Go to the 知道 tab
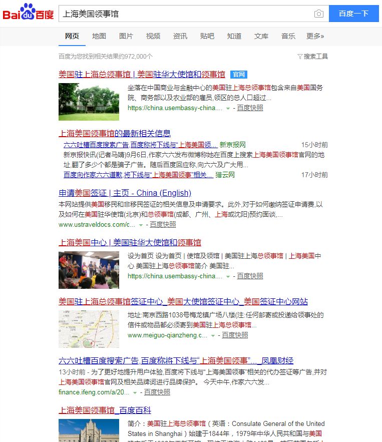Viewport: 382px width, 442px height. pos(234,36)
